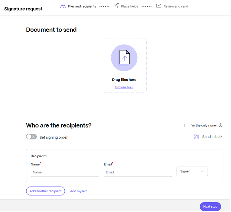Click the Place fields pencil icon
Screen dimensions: 231x212
click(x=116, y=6)
